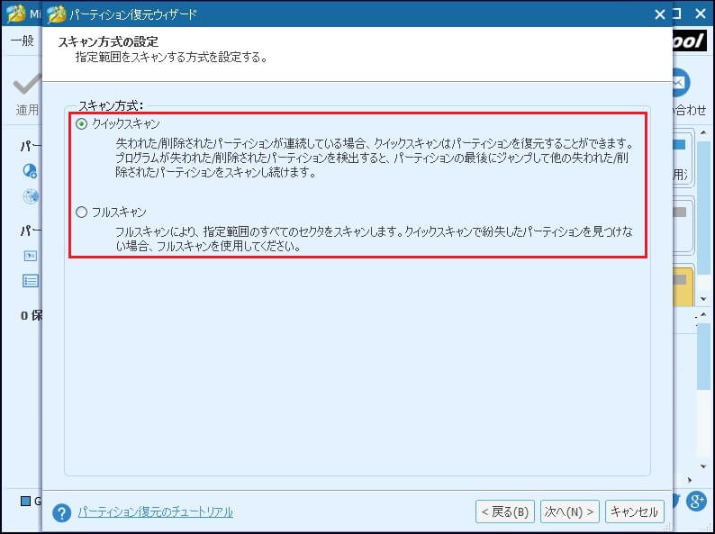The width and height of the screenshot is (715, 534).
Task: Click the キャンセル button
Action: click(x=634, y=511)
